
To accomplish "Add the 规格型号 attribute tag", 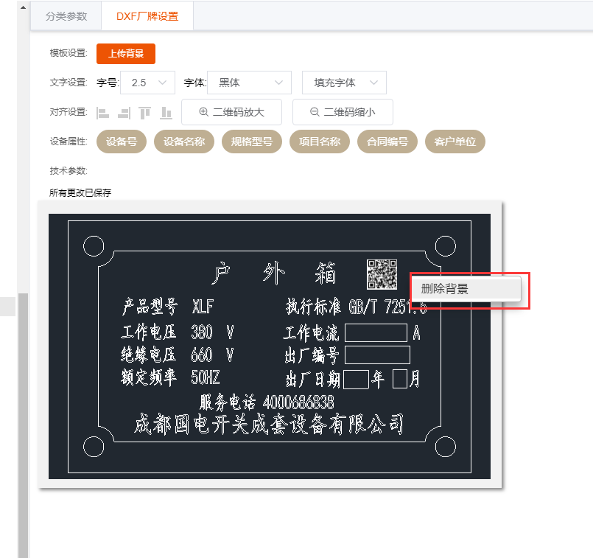I will coord(252,142).
